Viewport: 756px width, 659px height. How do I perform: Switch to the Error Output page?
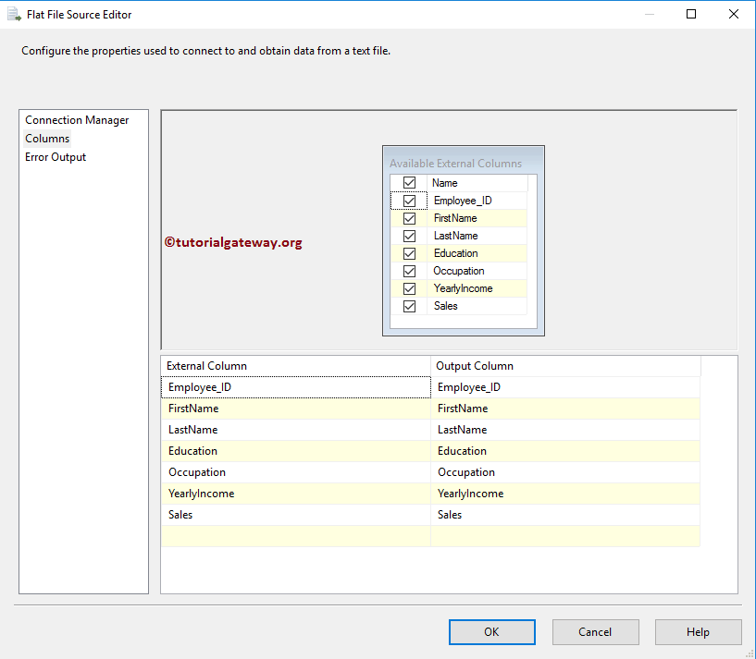coord(56,156)
